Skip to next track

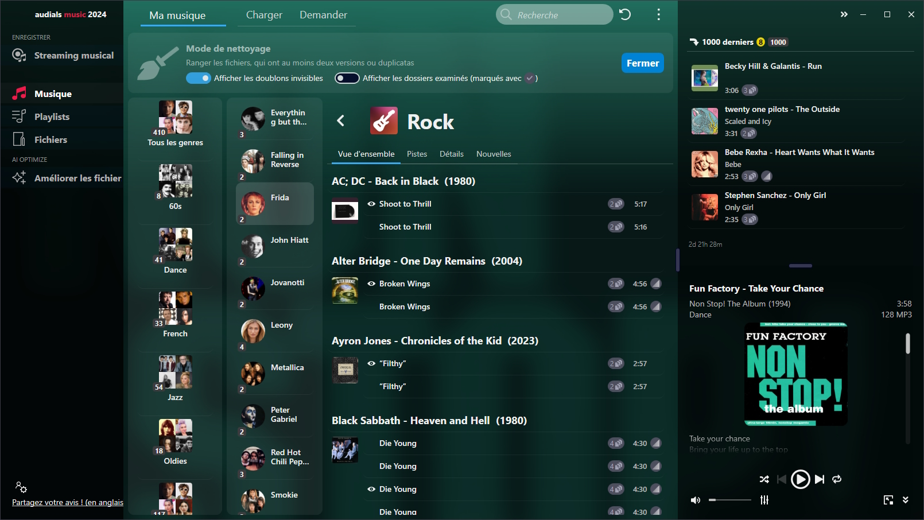point(820,479)
